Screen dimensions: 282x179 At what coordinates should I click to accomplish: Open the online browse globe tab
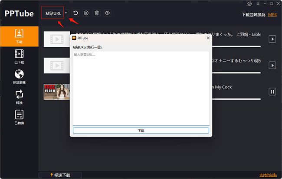point(19,77)
